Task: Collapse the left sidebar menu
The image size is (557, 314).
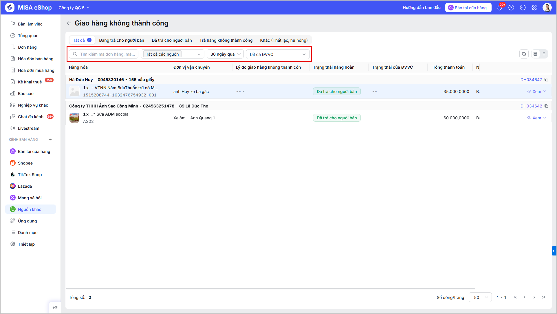Action: pos(55,308)
